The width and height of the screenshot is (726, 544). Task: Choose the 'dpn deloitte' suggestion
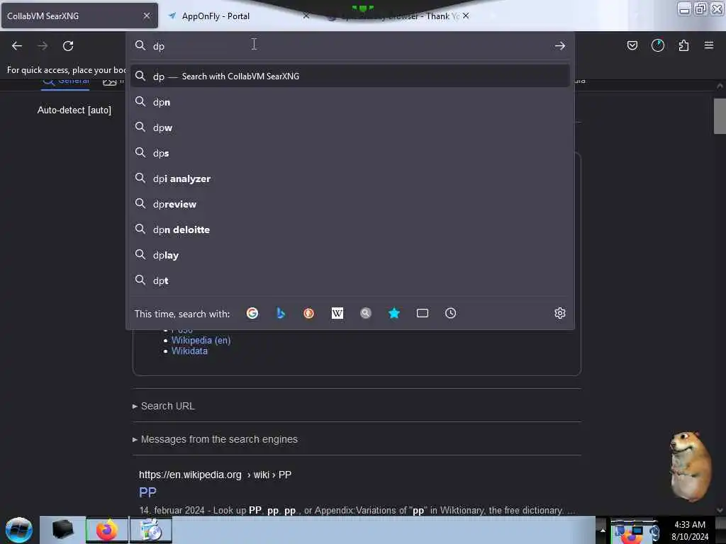(350, 229)
